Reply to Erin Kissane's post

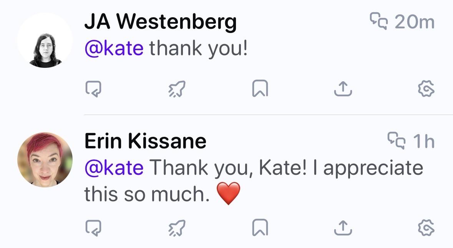click(93, 228)
